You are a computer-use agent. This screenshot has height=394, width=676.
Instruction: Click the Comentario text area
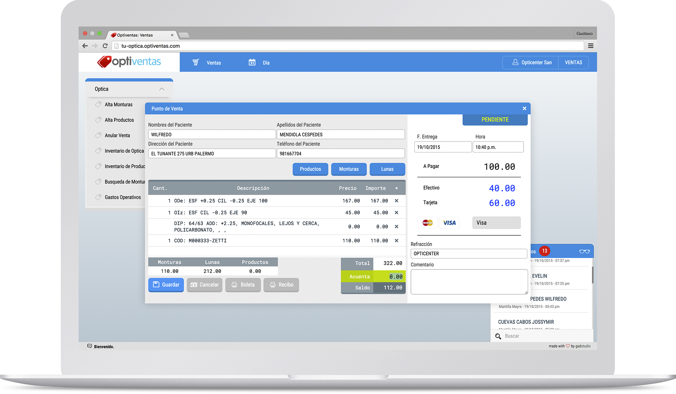469,281
